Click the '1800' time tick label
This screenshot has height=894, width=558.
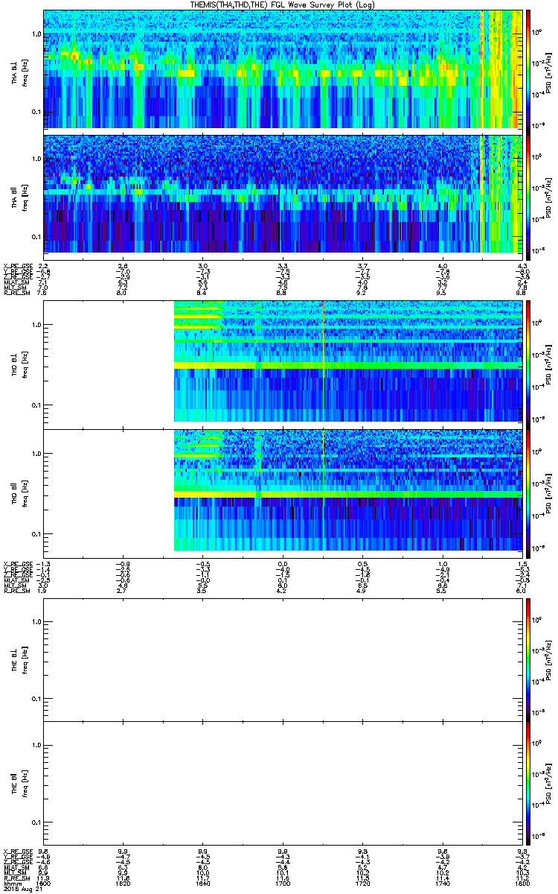(x=522, y=883)
